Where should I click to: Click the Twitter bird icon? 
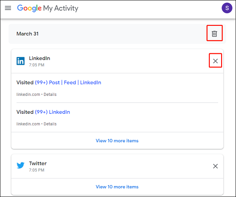[x=21, y=165]
